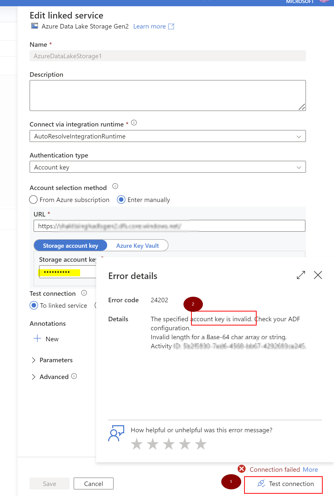Switch to Azure Key Vault tab
The image size is (334, 496).
[x=137, y=245]
